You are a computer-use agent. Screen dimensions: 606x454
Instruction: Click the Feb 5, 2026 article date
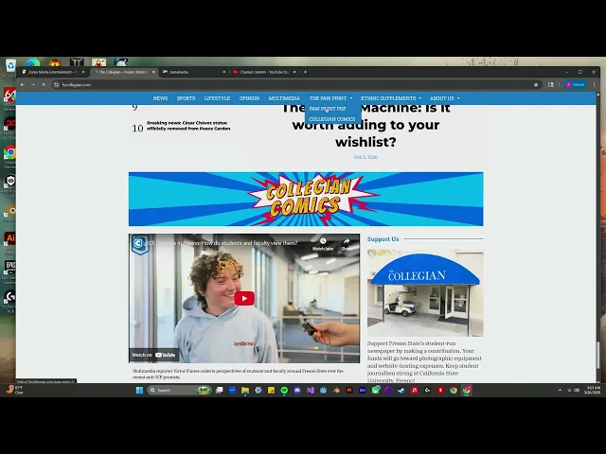pos(365,157)
